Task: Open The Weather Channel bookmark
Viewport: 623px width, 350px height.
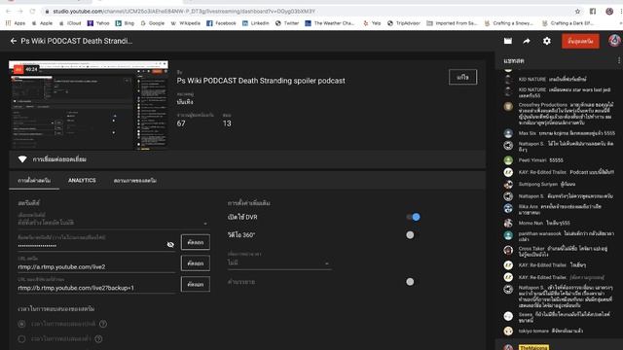Action: click(x=329, y=23)
